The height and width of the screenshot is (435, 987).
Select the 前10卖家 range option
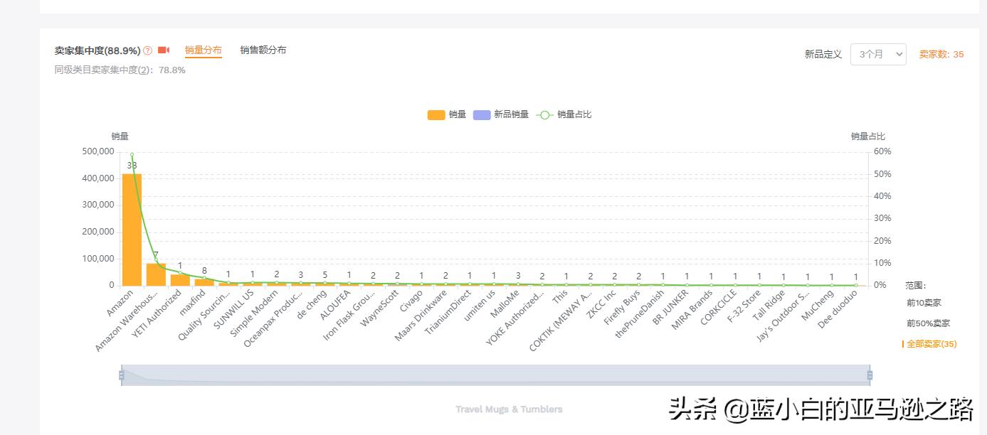pos(924,303)
